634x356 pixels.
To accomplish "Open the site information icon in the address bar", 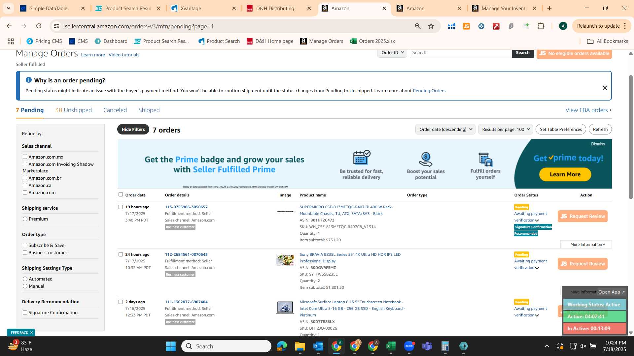I will (x=56, y=26).
